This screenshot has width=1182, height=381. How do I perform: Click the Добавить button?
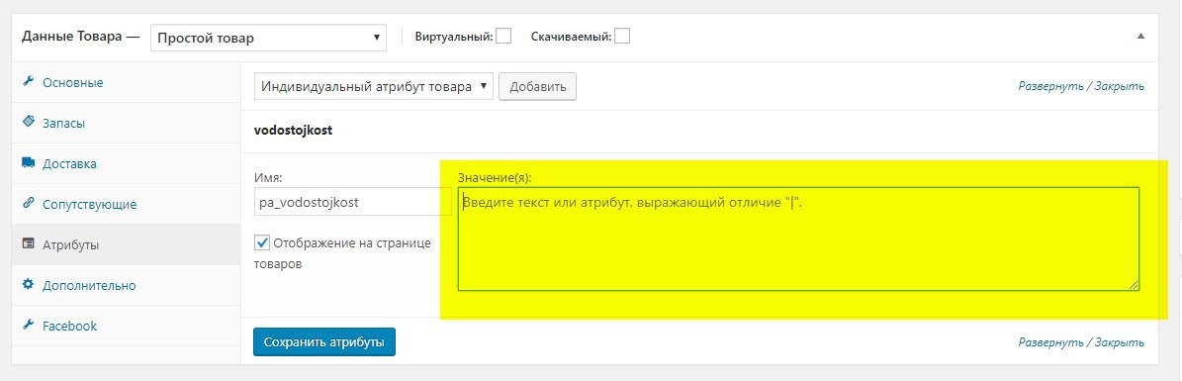537,87
